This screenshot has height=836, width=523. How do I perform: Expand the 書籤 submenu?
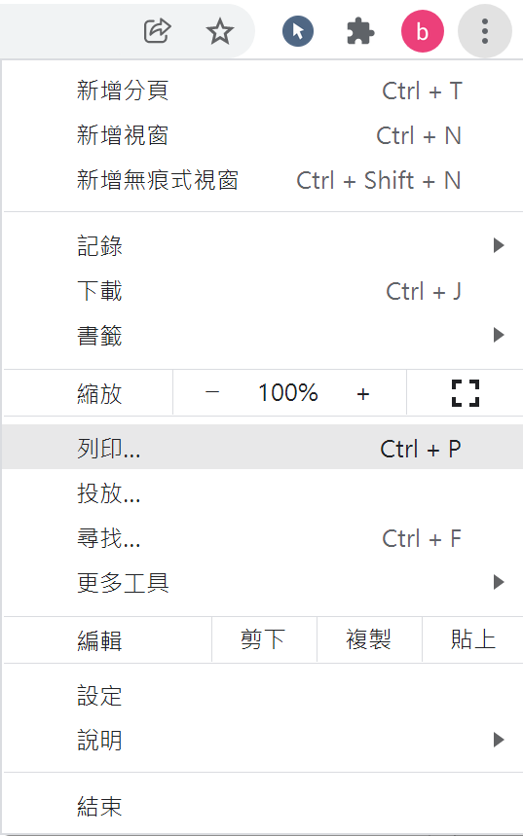263,336
